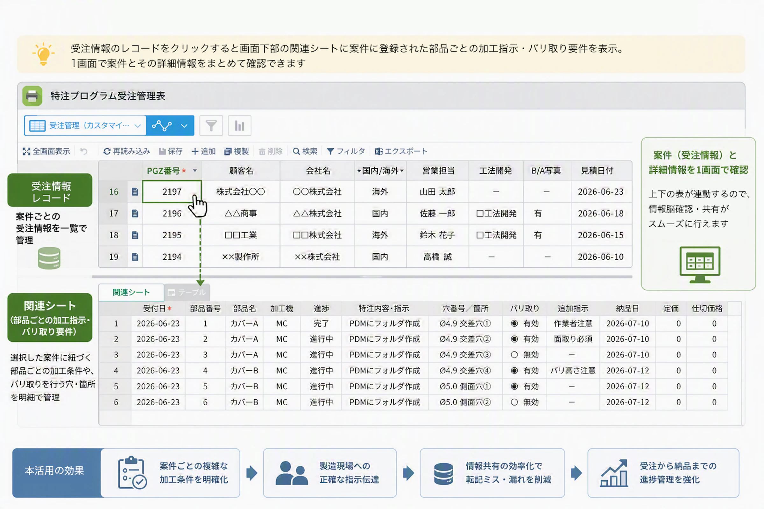Switch to 関連シート tab
This screenshot has height=509, width=764.
[x=131, y=292]
